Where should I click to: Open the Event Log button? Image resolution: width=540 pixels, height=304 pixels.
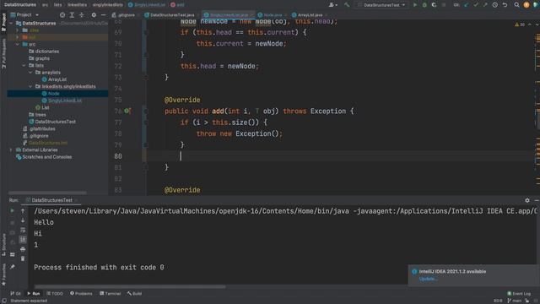(x=519, y=294)
